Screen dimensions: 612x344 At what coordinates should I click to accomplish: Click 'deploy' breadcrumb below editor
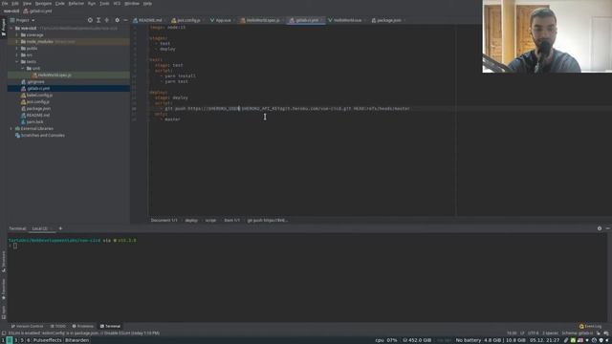pyautogui.click(x=191, y=221)
